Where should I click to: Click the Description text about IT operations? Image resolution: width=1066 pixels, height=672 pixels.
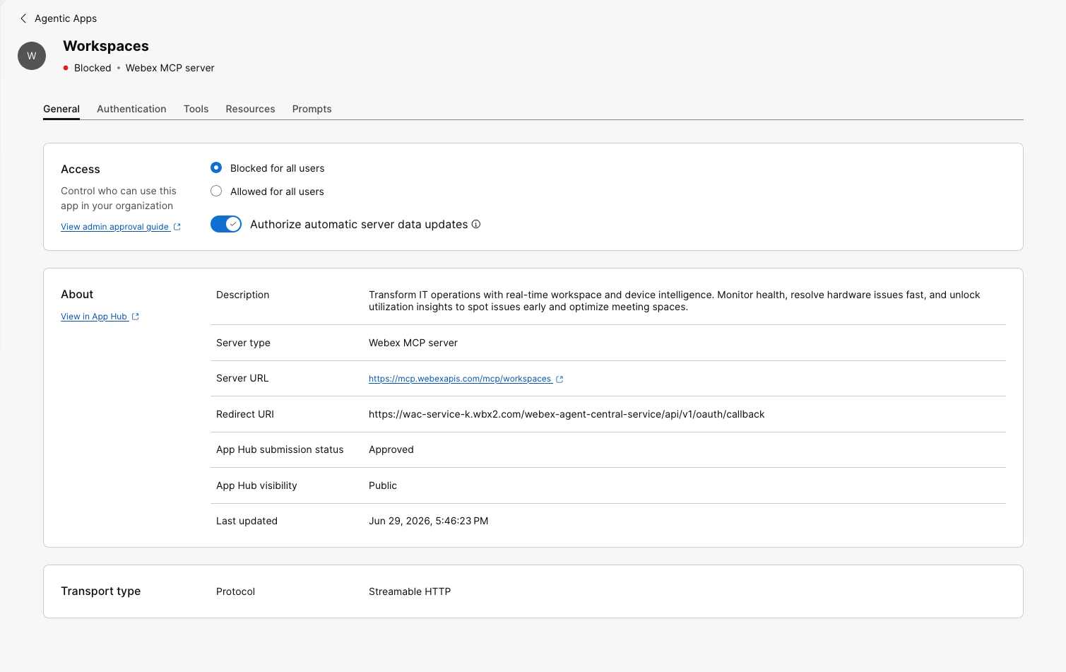click(674, 300)
